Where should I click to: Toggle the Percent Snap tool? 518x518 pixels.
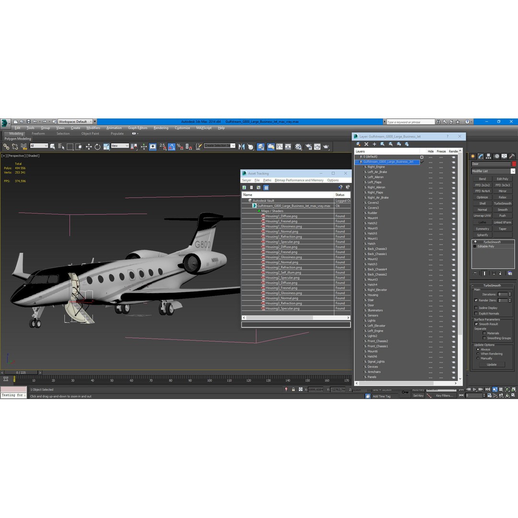180,147
